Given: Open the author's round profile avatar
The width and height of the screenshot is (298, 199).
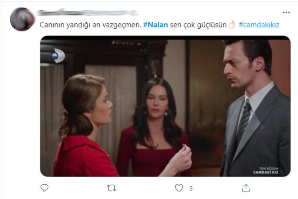Looking at the screenshot, I should (x=22, y=19).
